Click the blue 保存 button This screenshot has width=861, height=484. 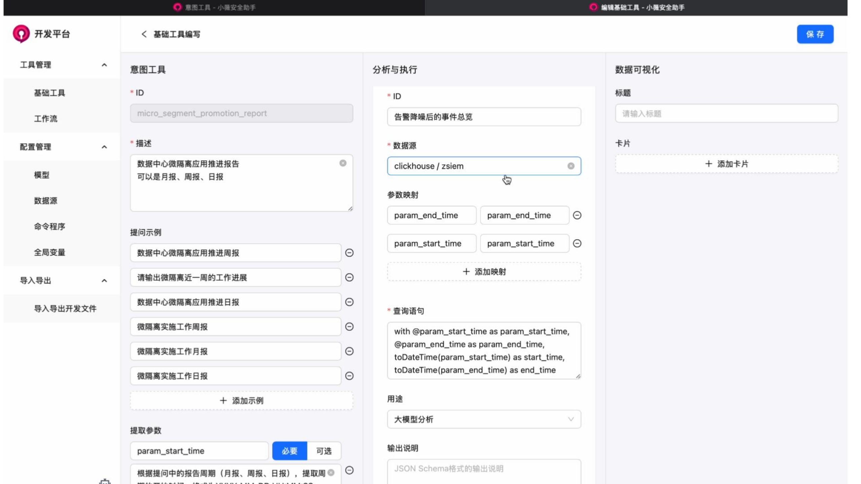[815, 34]
